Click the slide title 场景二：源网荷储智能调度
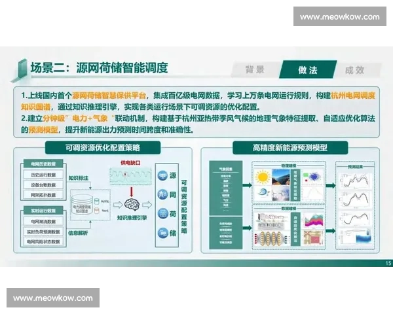Viewport: 393px width, 314px height. pyautogui.click(x=100, y=68)
